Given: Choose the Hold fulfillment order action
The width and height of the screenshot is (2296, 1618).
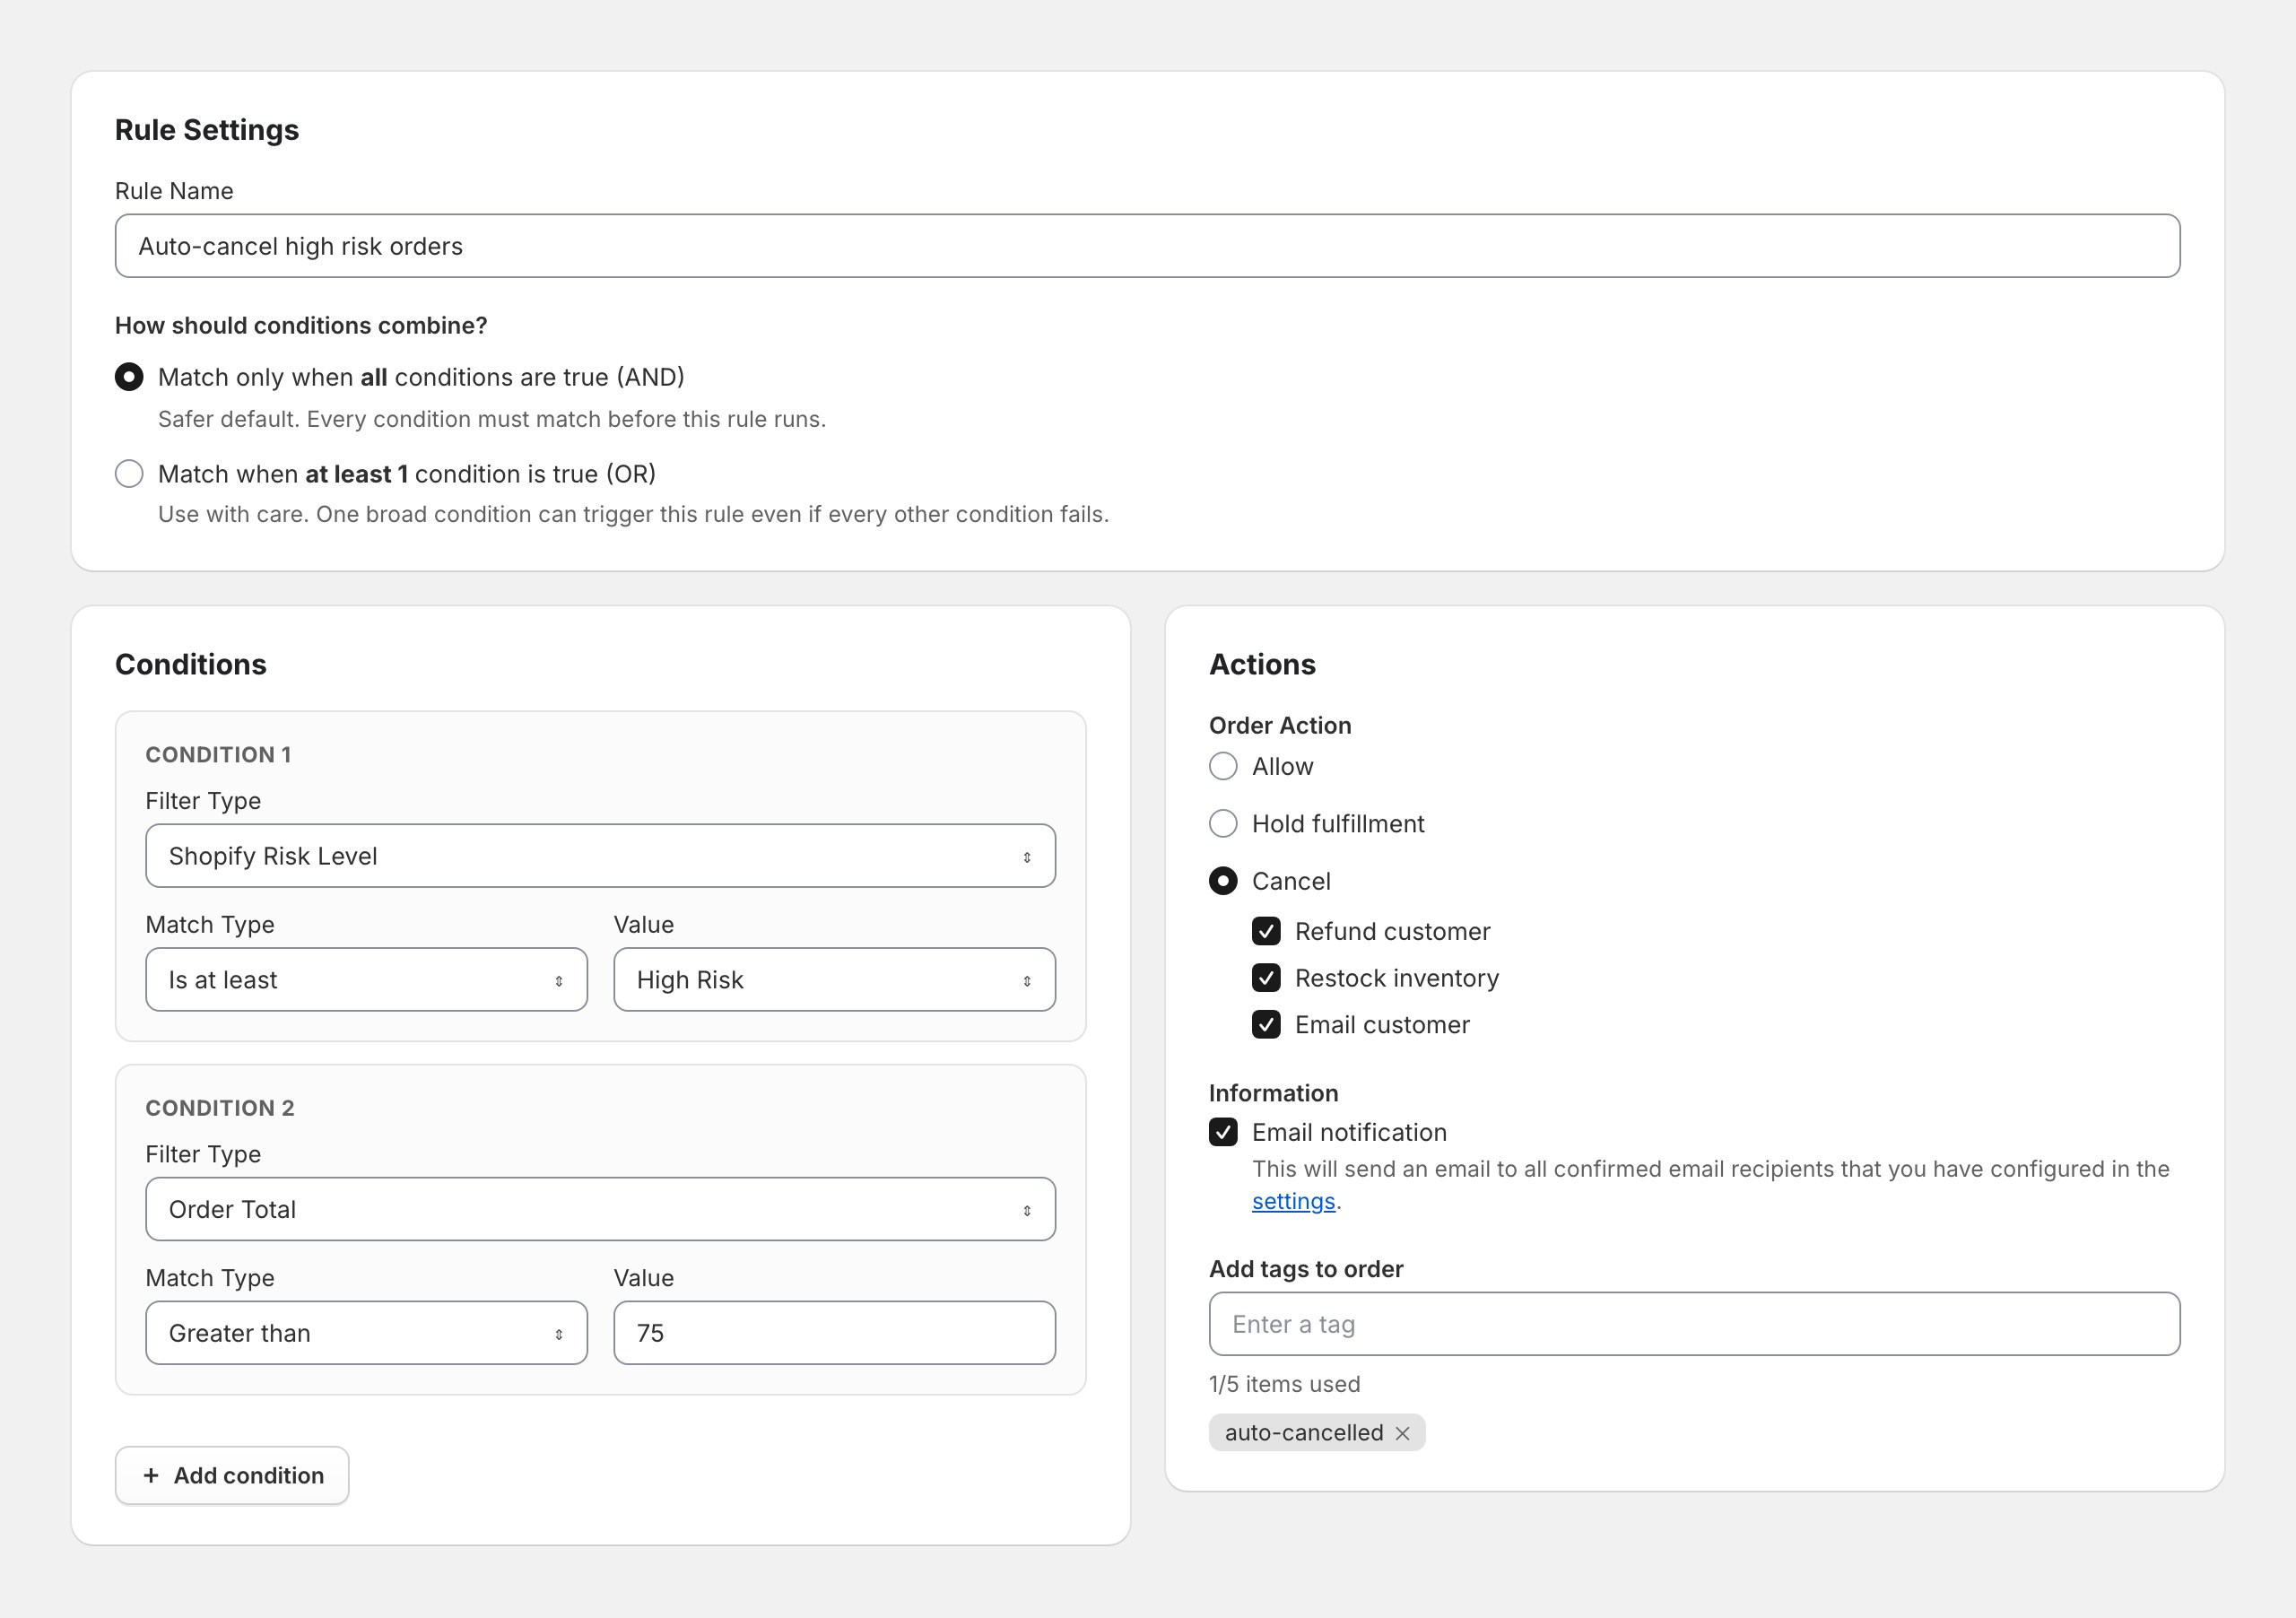Looking at the screenshot, I should click(1223, 824).
